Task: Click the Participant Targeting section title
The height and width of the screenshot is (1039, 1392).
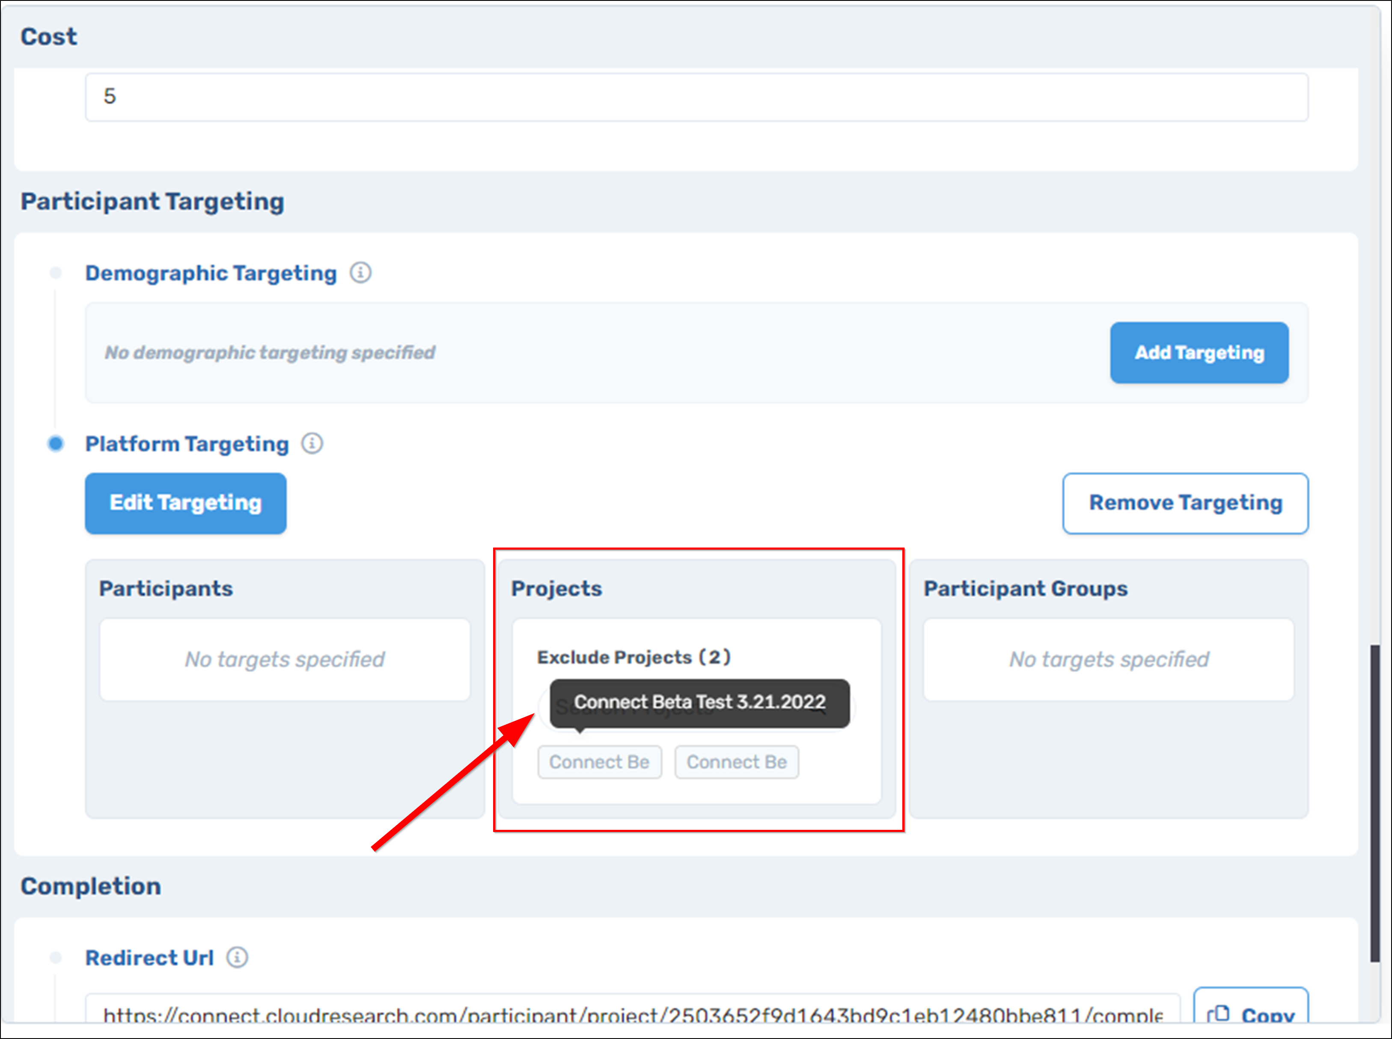Action: pos(152,202)
